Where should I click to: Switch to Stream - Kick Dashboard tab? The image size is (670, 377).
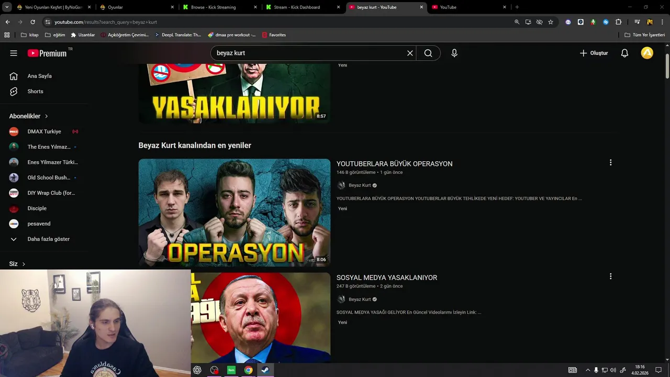pyautogui.click(x=302, y=7)
